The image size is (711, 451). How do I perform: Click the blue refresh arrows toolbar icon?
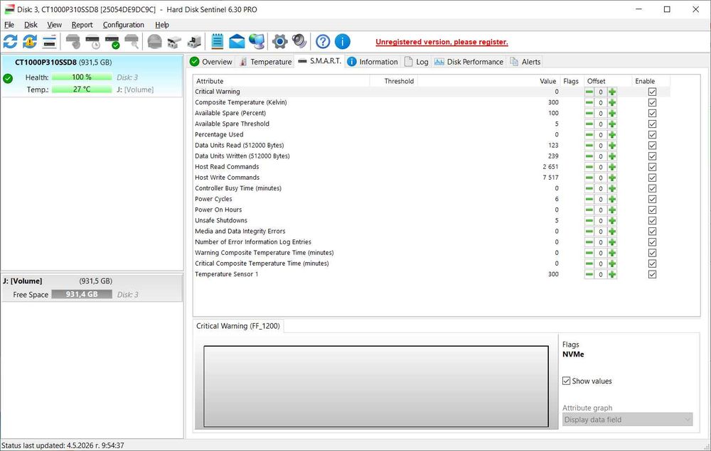(11, 42)
